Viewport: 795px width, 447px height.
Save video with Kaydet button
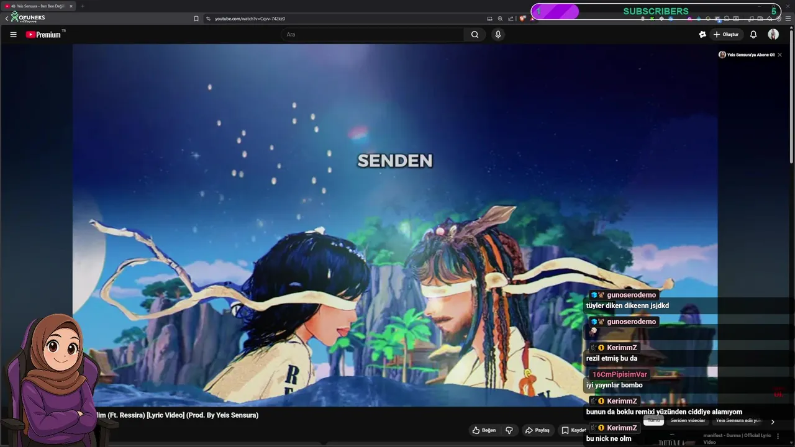pos(575,430)
